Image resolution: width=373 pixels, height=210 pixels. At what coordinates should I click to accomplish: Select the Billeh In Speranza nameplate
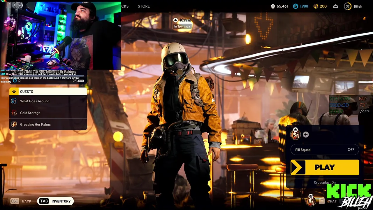point(182,23)
